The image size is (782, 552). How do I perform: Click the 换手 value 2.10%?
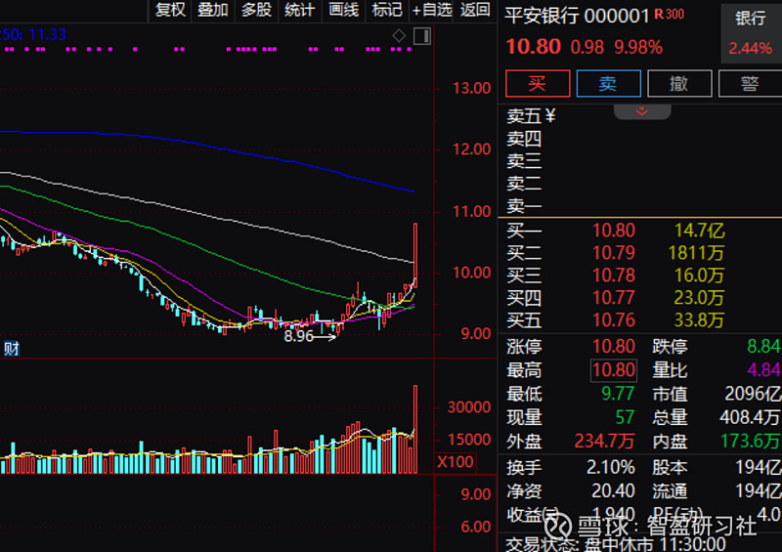point(611,467)
